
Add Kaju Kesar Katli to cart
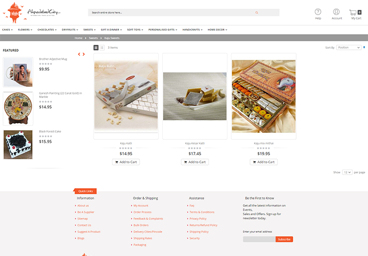click(x=195, y=162)
